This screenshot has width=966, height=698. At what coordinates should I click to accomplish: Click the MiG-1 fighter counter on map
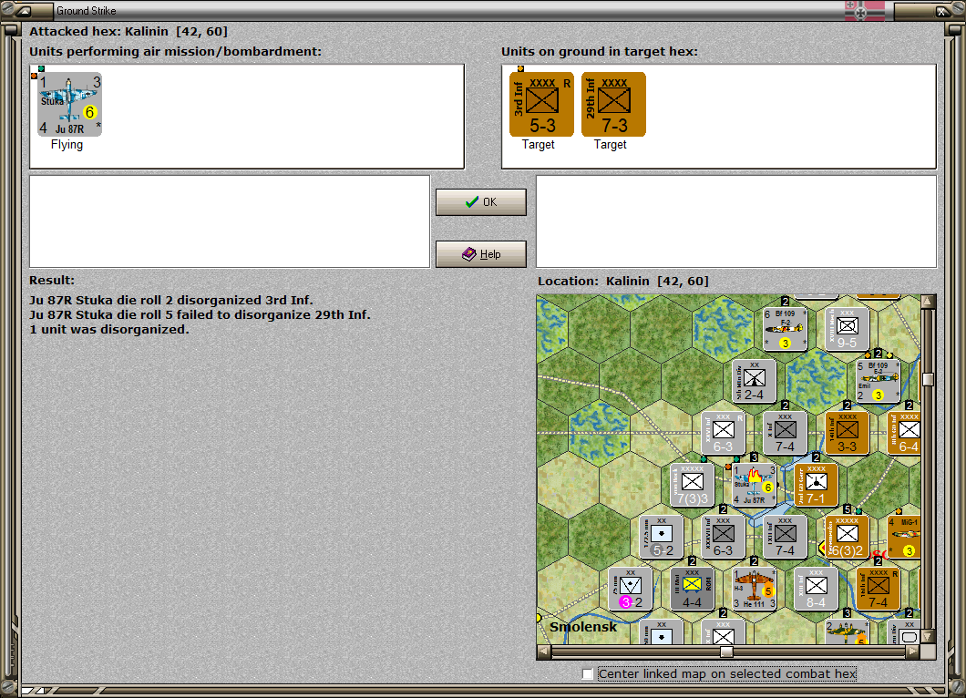click(904, 538)
